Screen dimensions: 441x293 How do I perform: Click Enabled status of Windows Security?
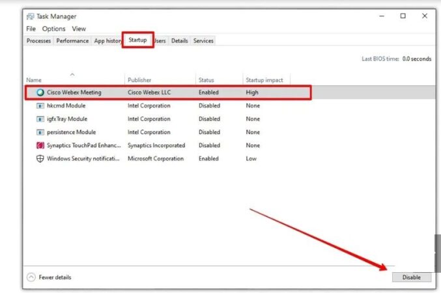(208, 159)
